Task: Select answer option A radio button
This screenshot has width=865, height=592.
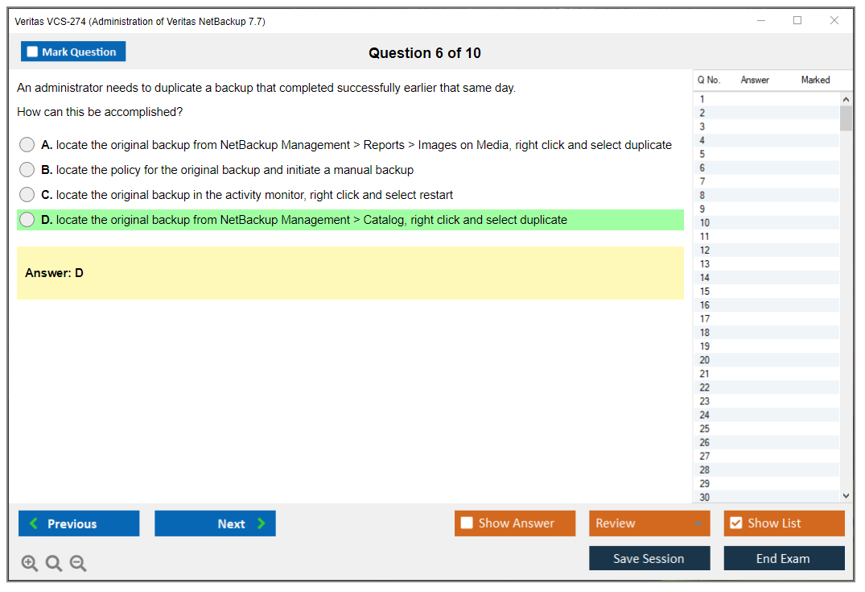Action: pyautogui.click(x=27, y=145)
